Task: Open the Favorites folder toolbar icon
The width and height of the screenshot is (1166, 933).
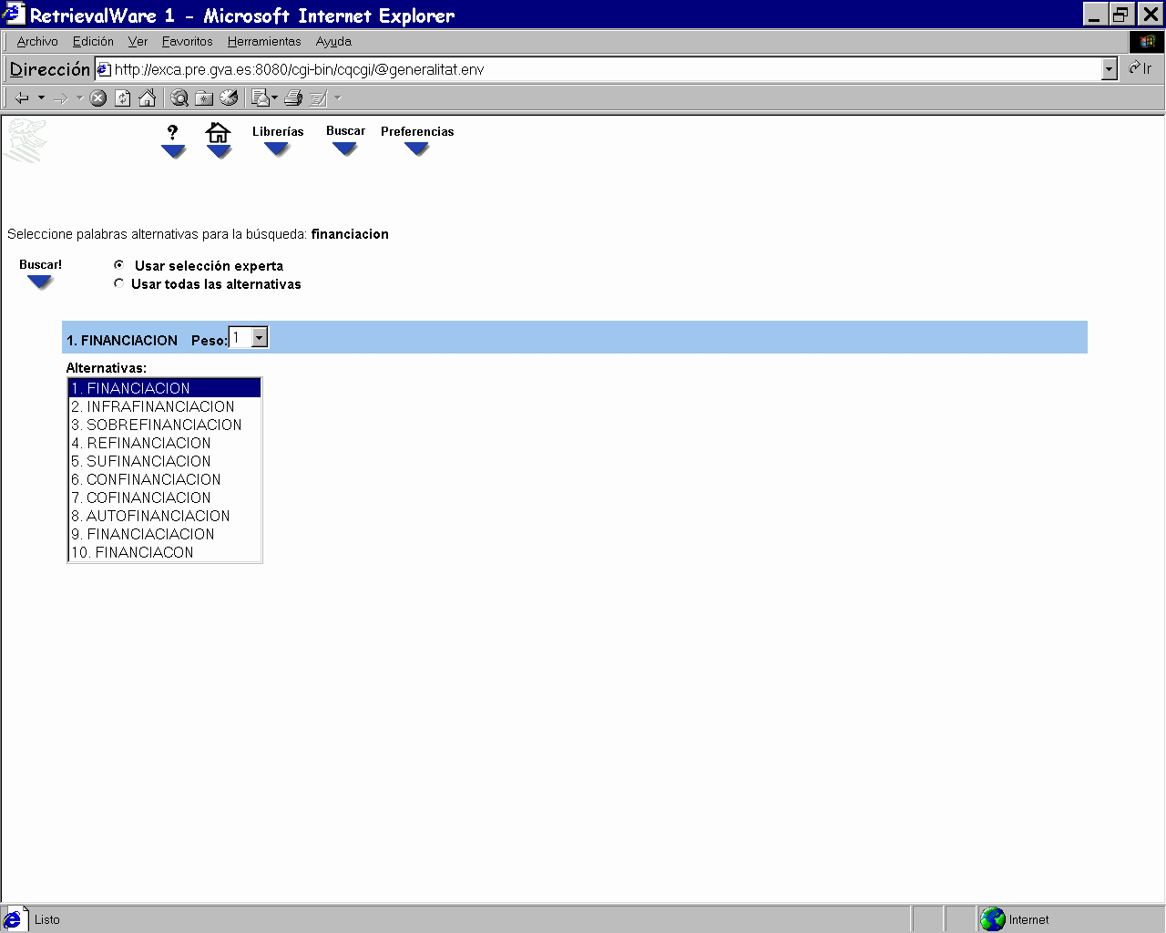Action: [205, 98]
